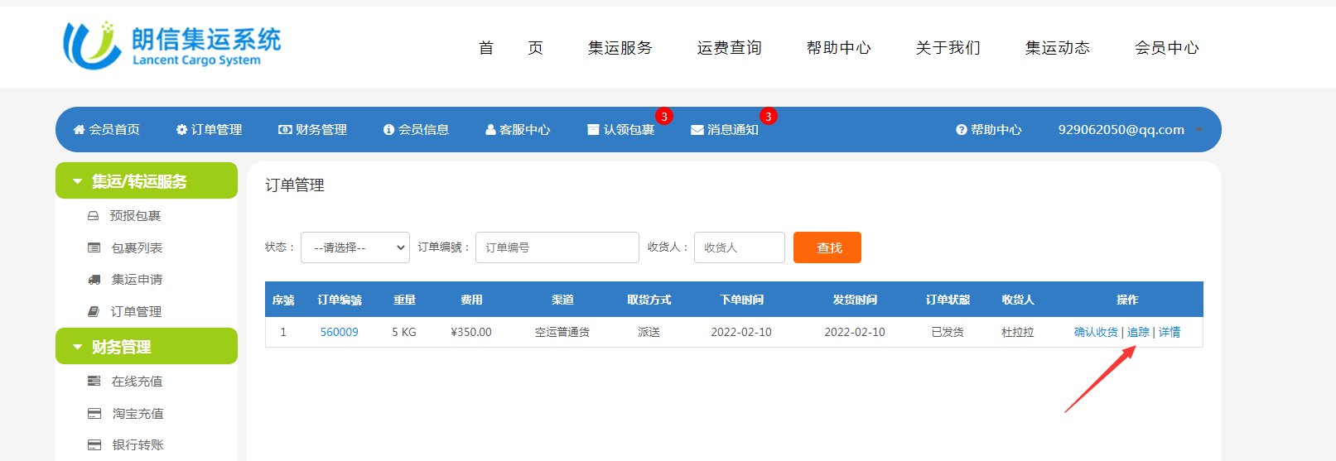The width and height of the screenshot is (1336, 461).
Task: Expand the account email dropdown arrow
Action: tap(1199, 130)
